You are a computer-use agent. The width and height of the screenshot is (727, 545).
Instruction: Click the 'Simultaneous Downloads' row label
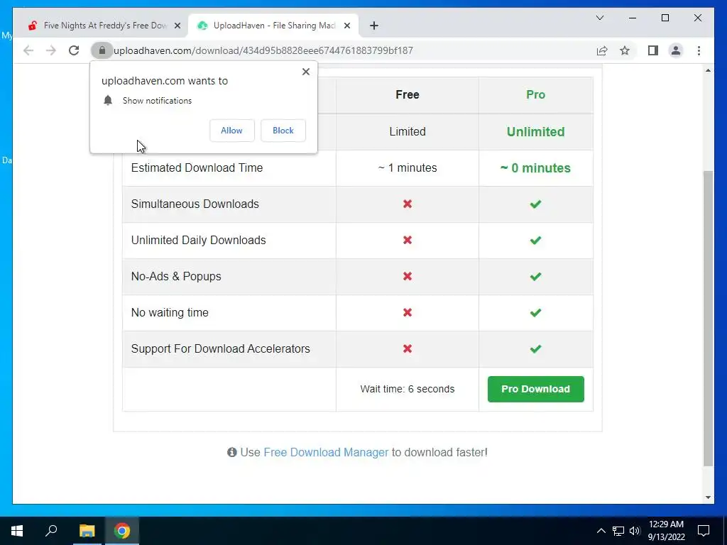coord(195,204)
